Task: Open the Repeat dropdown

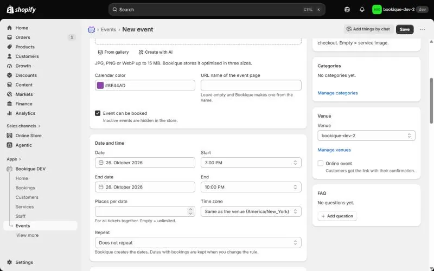Action: 198,242
